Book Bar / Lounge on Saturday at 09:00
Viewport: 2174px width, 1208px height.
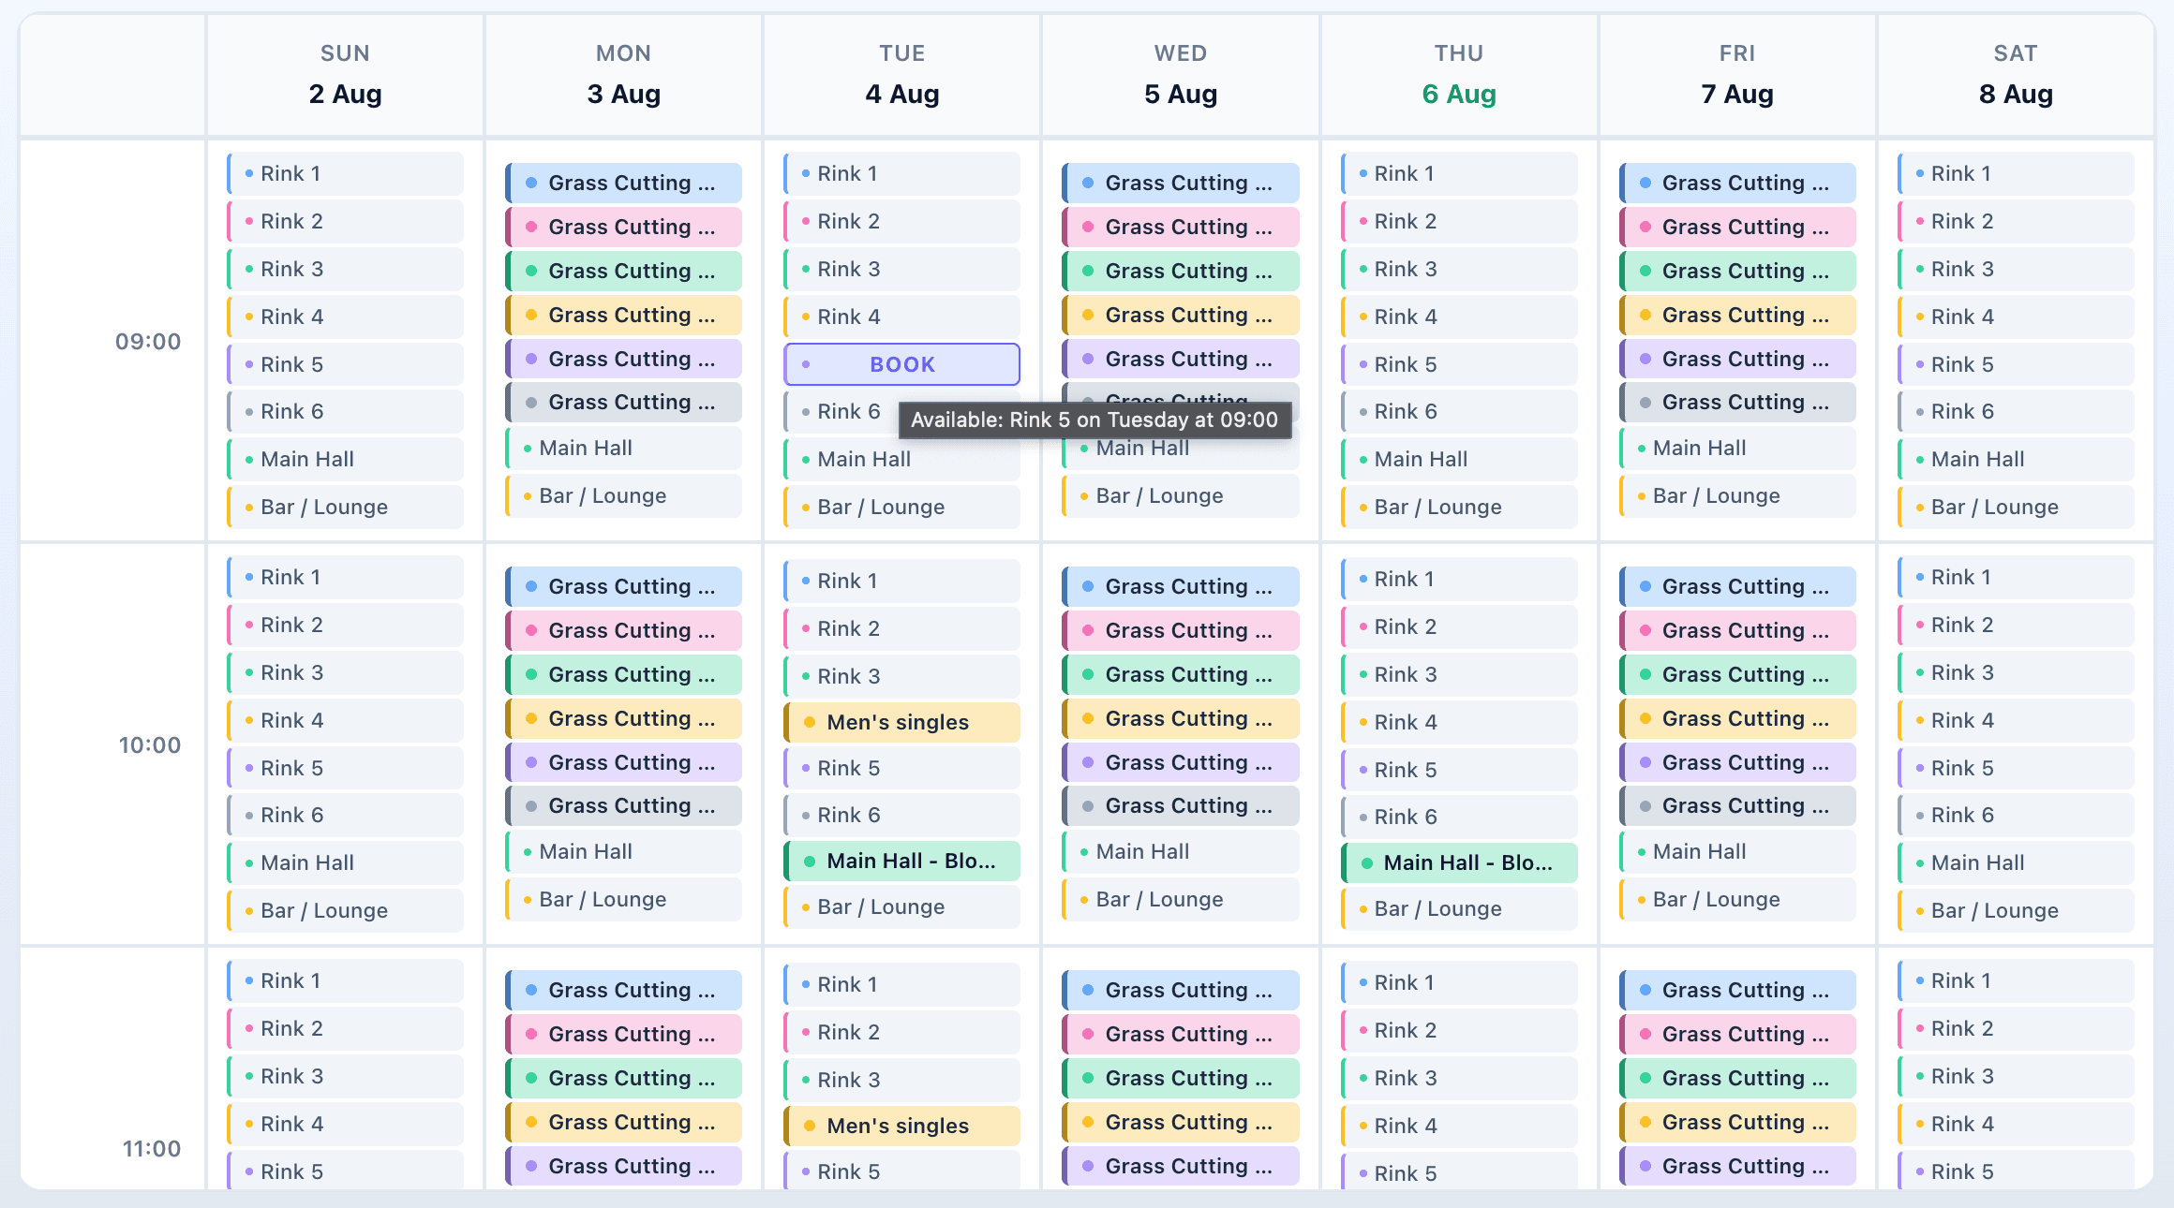2016,507
